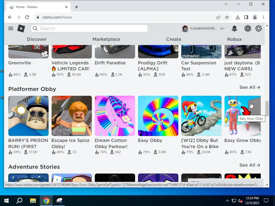Open the Windows notification center
The height and width of the screenshot is (206, 275).
266,201
